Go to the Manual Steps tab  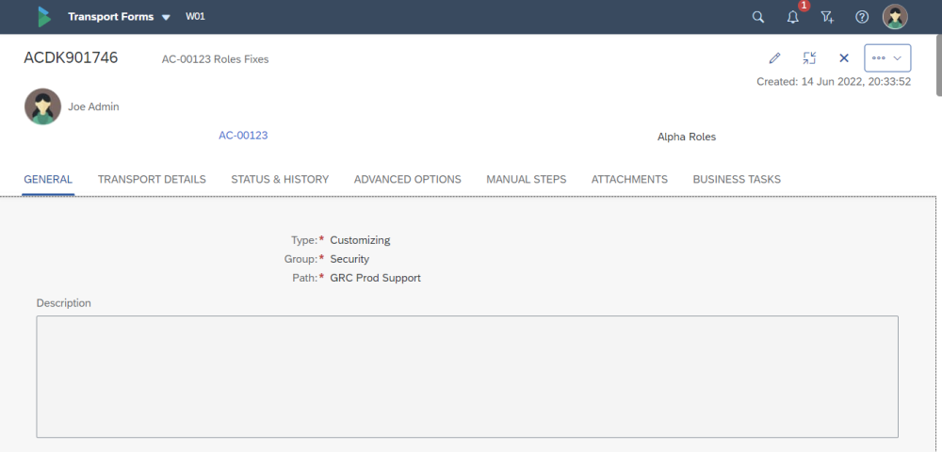point(526,179)
